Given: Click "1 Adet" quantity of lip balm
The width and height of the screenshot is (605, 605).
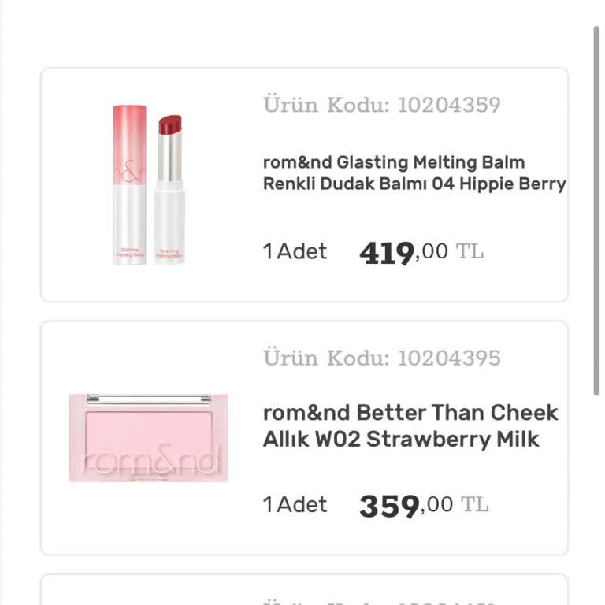Looking at the screenshot, I should tap(295, 252).
